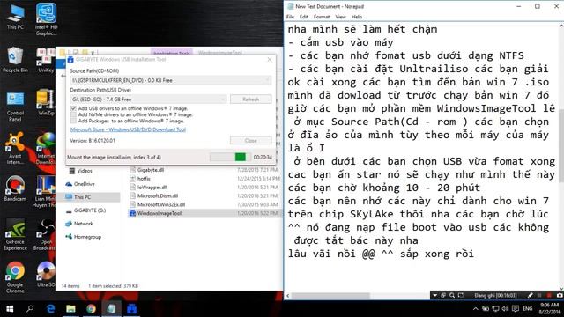The width and height of the screenshot is (564, 317).
Task: Click the Bandicam pause recording icon
Action: 540,295
